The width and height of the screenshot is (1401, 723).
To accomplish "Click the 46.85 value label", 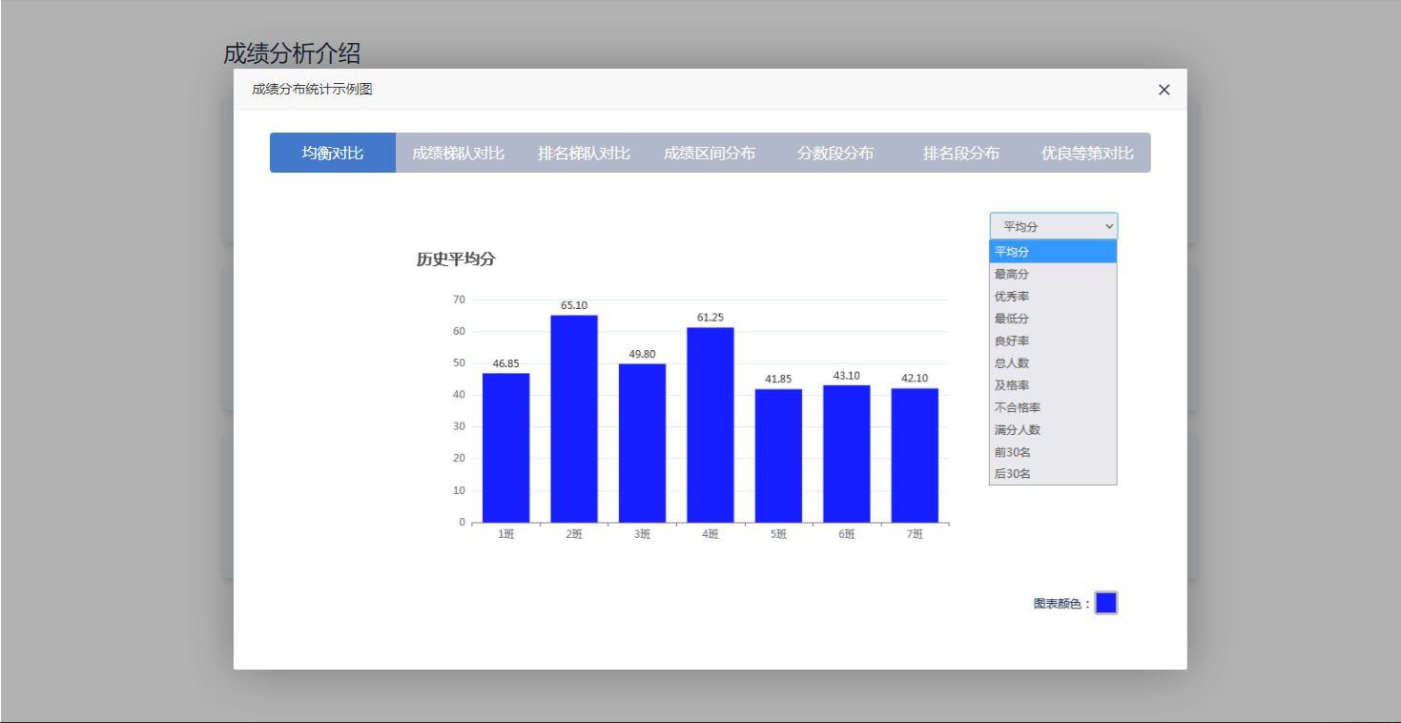I will [505, 363].
